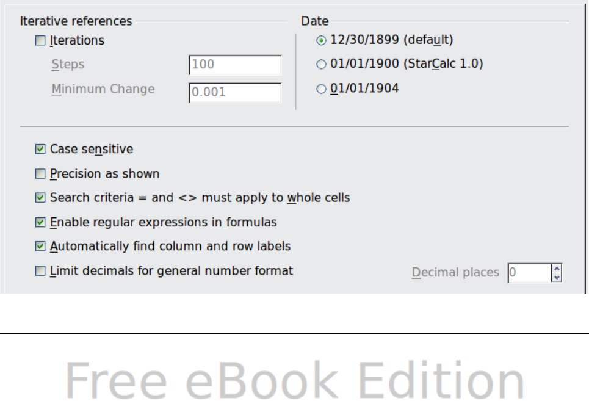
Task: Click the Minimum Change input field
Action: click(235, 92)
